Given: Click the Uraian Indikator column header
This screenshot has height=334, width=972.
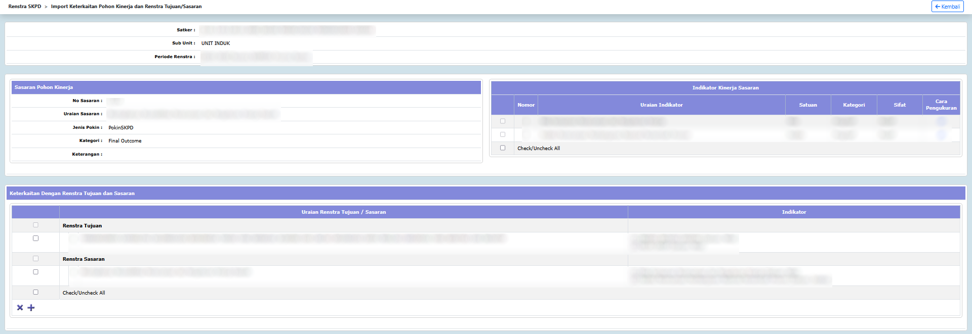Looking at the screenshot, I should pyautogui.click(x=661, y=105).
